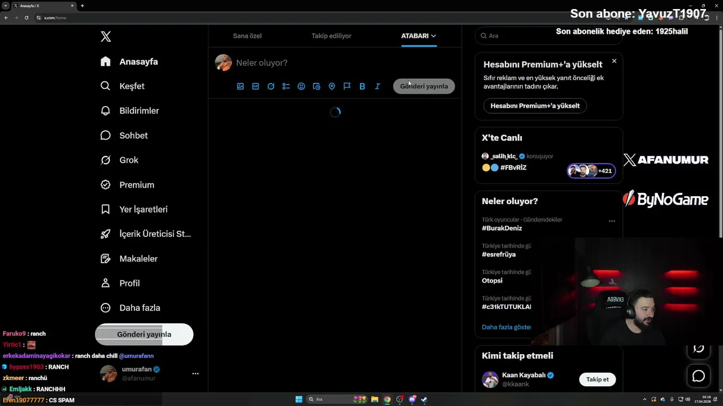Screen dimensions: 723x406
Task: Open Discord from the taskbar
Action: (412, 400)
